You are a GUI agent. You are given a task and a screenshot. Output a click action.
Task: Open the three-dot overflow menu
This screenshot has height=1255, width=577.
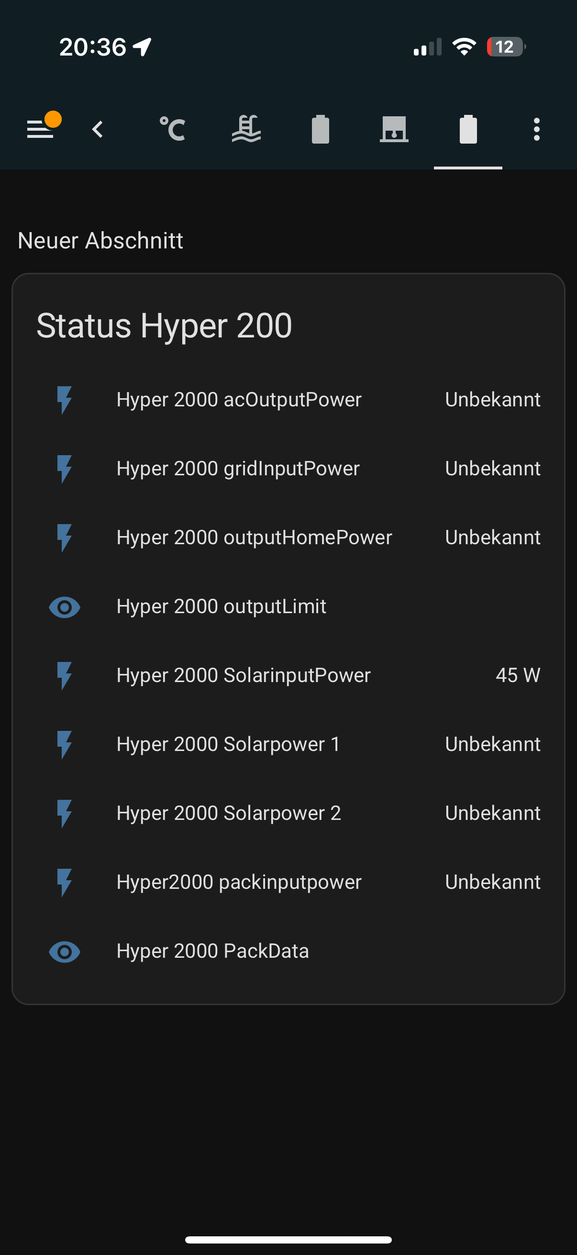click(x=537, y=130)
